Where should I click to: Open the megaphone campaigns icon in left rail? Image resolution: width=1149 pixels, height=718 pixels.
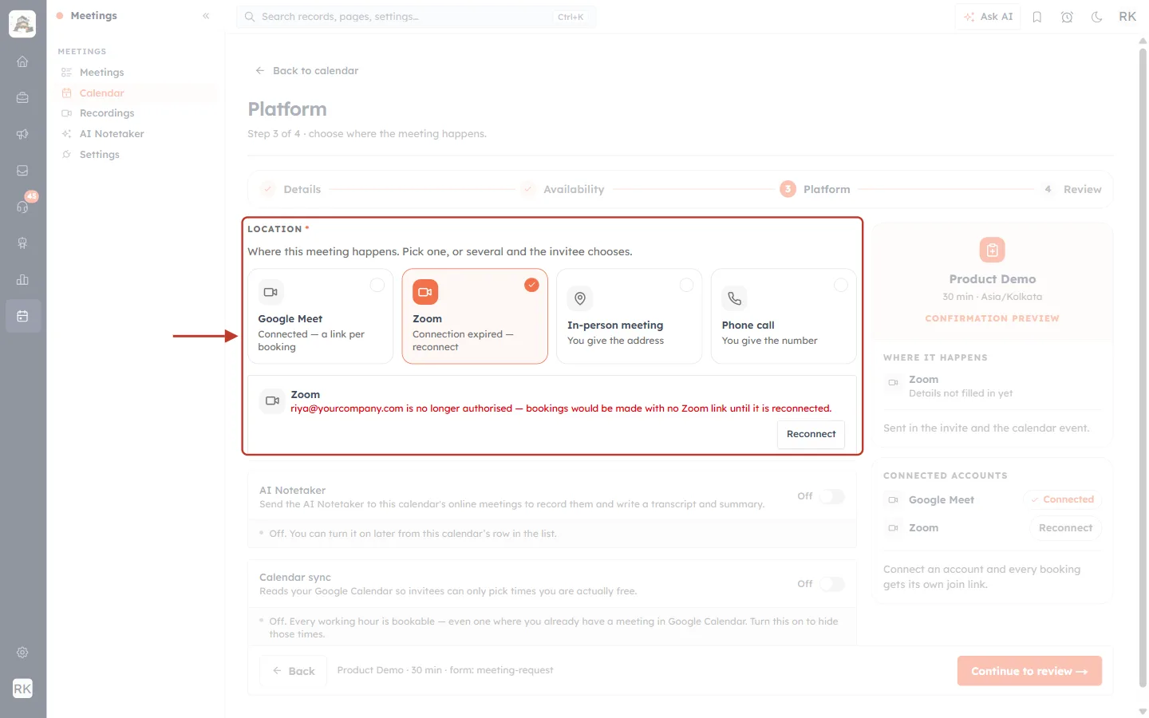(x=22, y=134)
